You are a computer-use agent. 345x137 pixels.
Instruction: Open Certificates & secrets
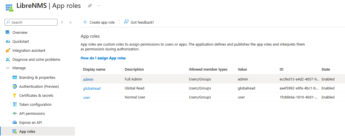pos(36,95)
